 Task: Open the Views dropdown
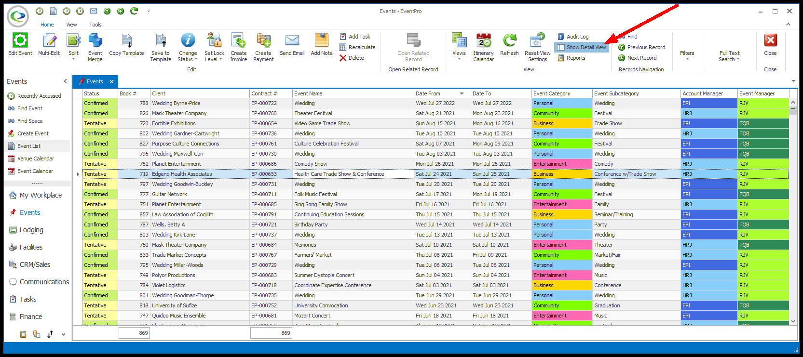click(459, 47)
